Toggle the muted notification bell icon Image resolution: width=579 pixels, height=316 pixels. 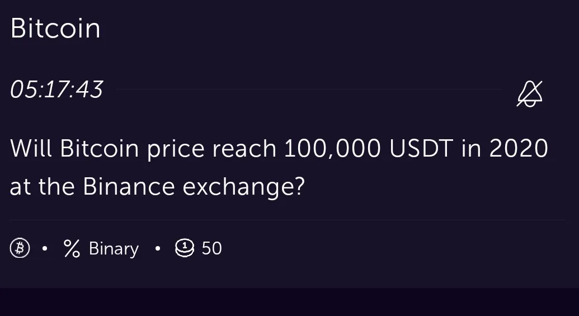(x=530, y=94)
